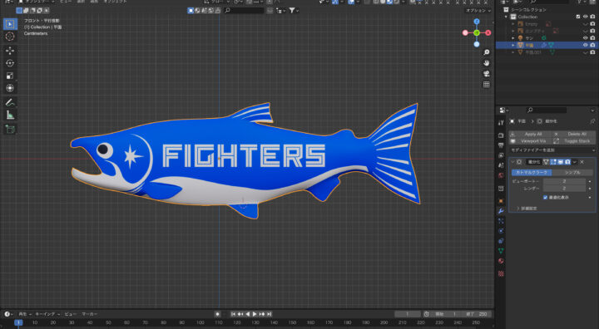Select the Measure tool
This screenshot has width=599, height=329.
pos(10,115)
